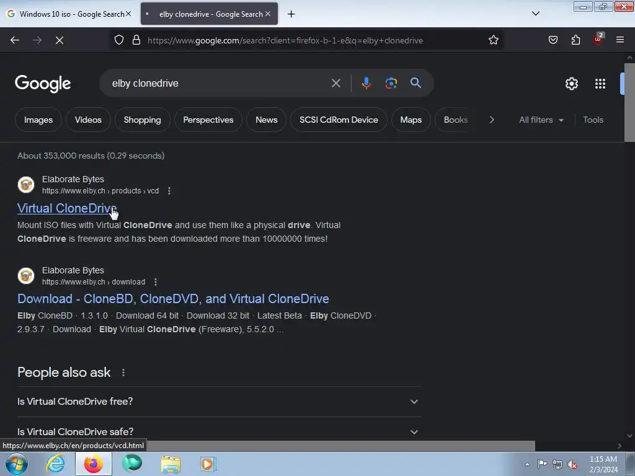Launch the green sphere taskbar app
Screen dimensions: 635x476
[x=132, y=464]
